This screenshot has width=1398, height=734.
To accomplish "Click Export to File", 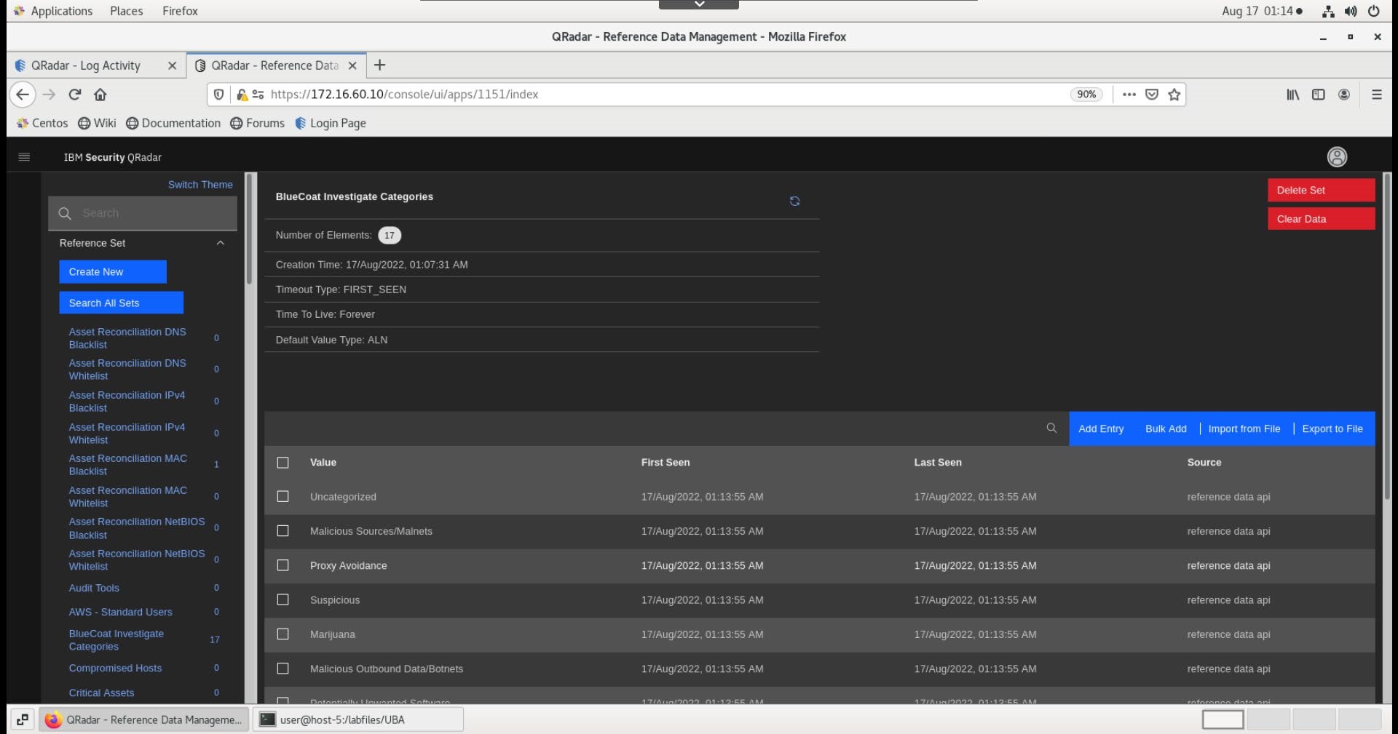I will [x=1332, y=428].
